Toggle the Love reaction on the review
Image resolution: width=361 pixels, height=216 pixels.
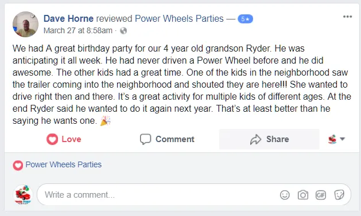pos(64,139)
